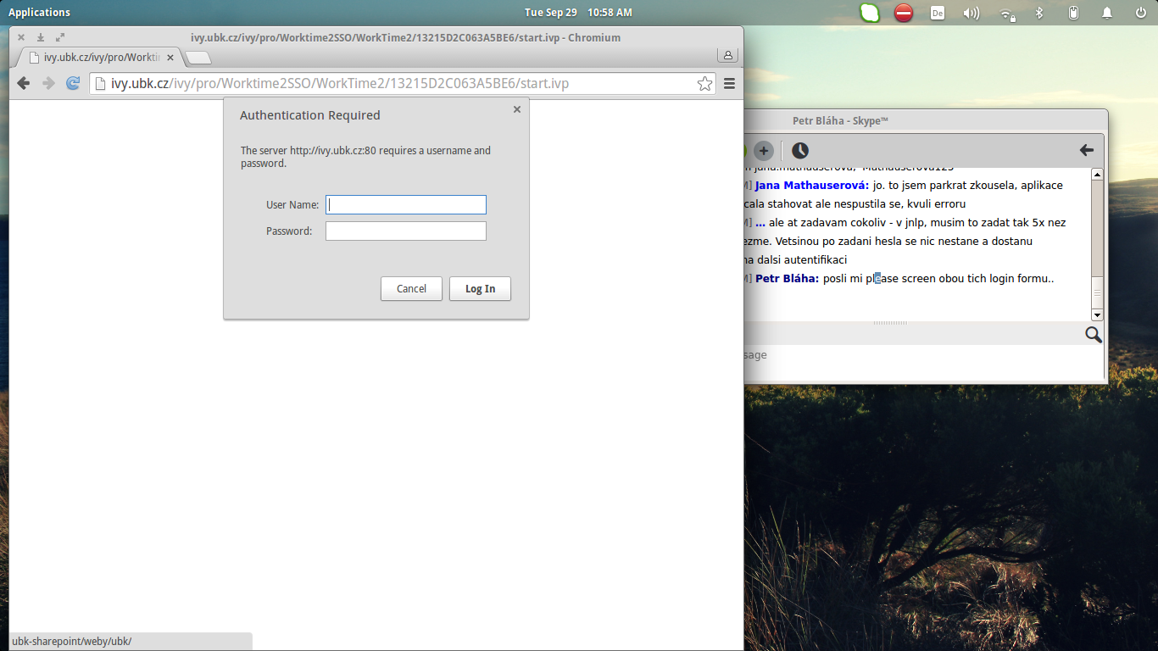Click Skype chat scrollbar down arrow
1158x651 pixels.
coord(1097,314)
